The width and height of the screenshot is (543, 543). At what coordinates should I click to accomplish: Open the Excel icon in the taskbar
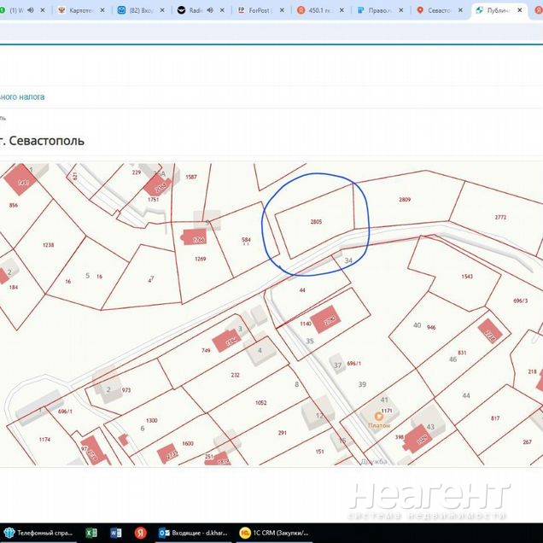coord(91,532)
